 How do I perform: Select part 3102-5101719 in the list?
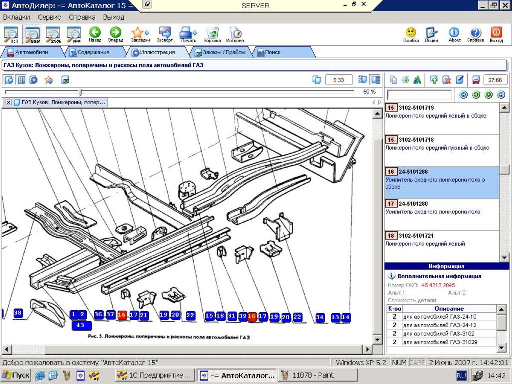[x=442, y=119]
